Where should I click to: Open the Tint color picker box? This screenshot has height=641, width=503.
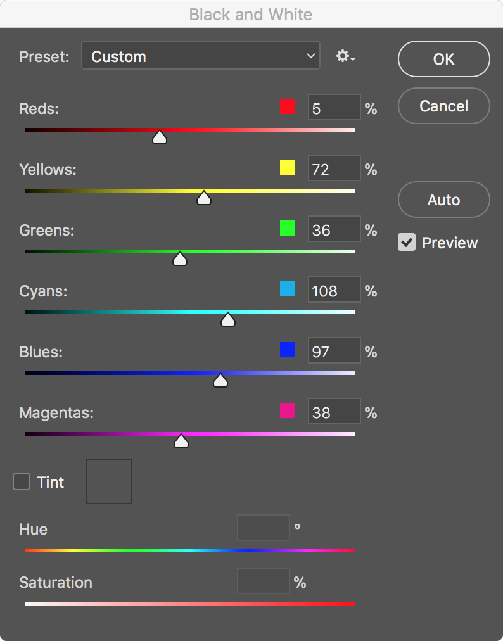click(x=109, y=481)
